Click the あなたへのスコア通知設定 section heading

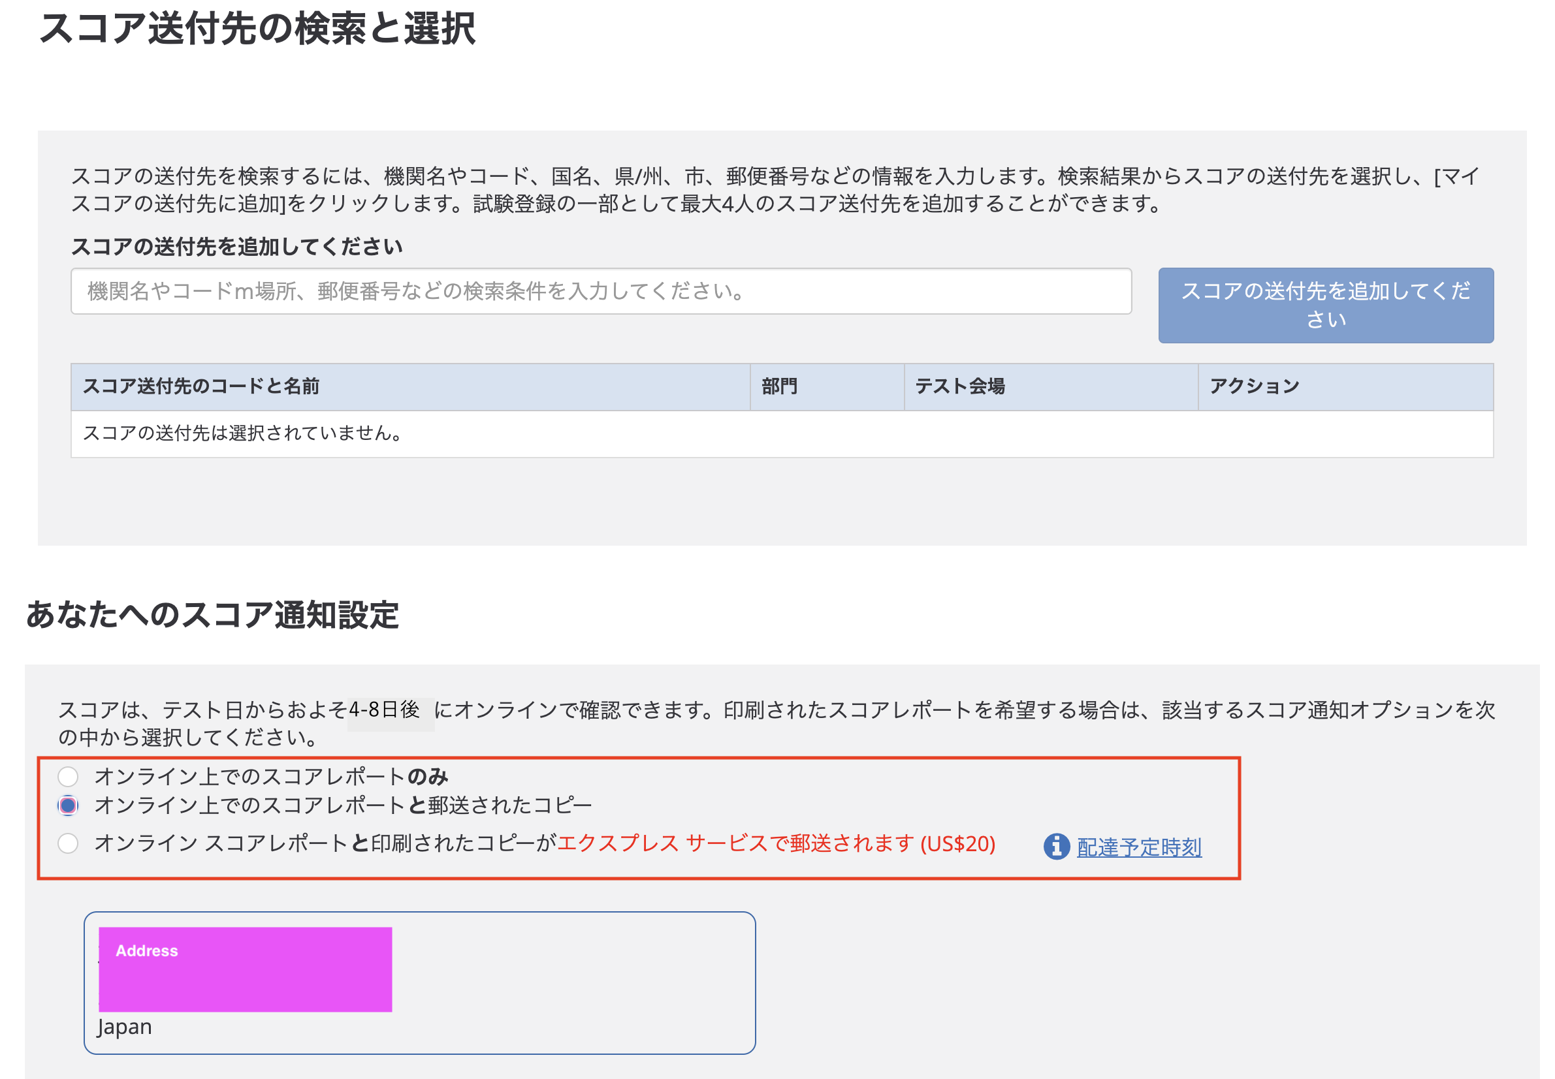(x=212, y=614)
